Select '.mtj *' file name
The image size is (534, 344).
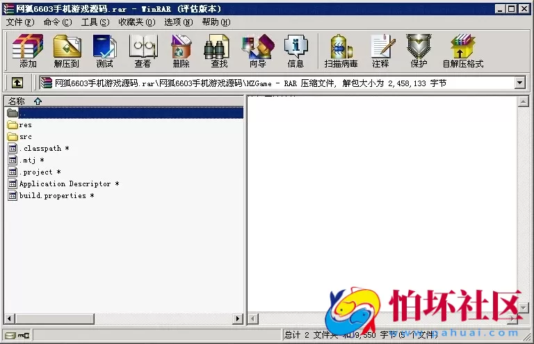click(x=32, y=160)
